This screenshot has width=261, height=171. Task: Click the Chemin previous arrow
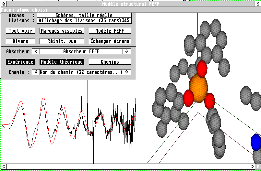tap(36, 72)
